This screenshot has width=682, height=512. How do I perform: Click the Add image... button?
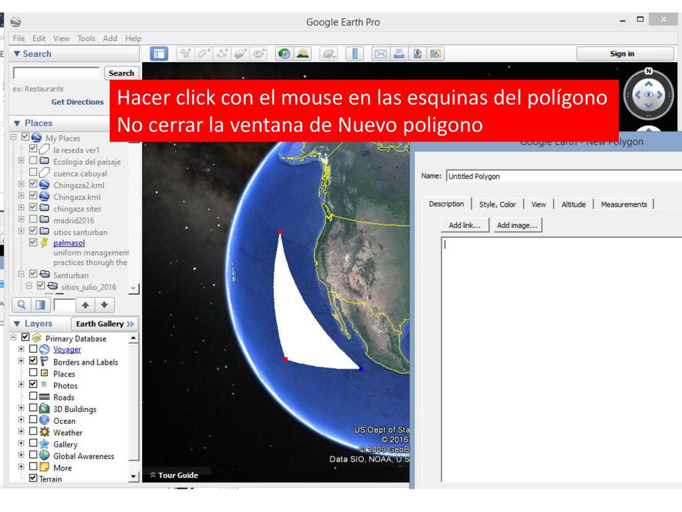[517, 225]
